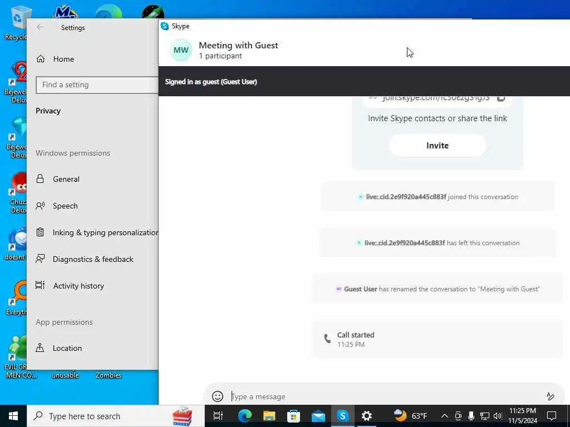Viewport: 570px width, 427px height.
Task: Open the Windows Start menu
Action: [13, 416]
